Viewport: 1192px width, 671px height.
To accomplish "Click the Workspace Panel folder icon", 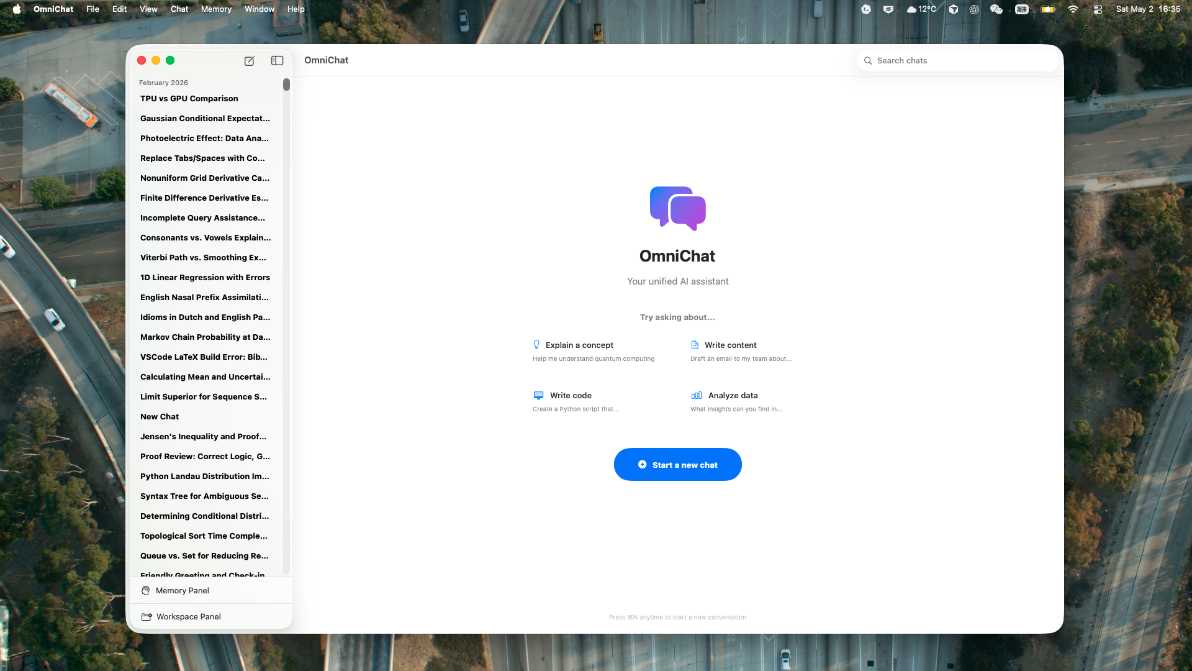I will [147, 617].
